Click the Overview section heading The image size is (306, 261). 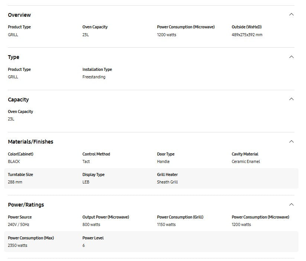(x=19, y=15)
